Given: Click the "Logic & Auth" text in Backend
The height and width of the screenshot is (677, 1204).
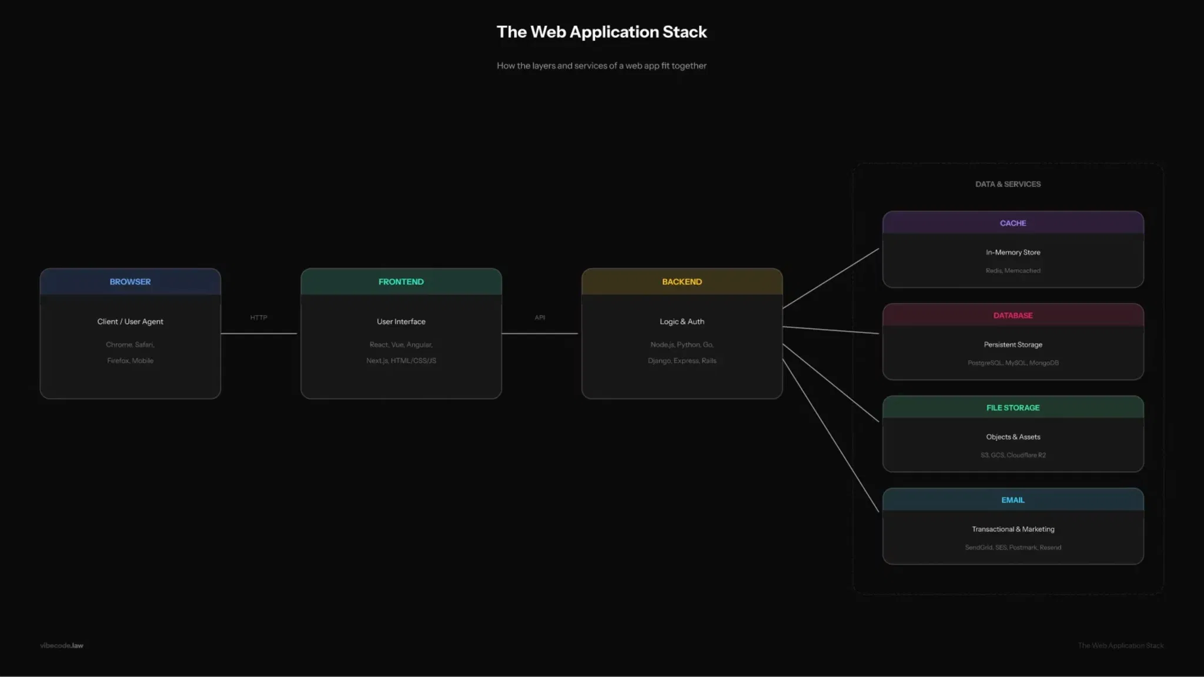Looking at the screenshot, I should pos(681,321).
